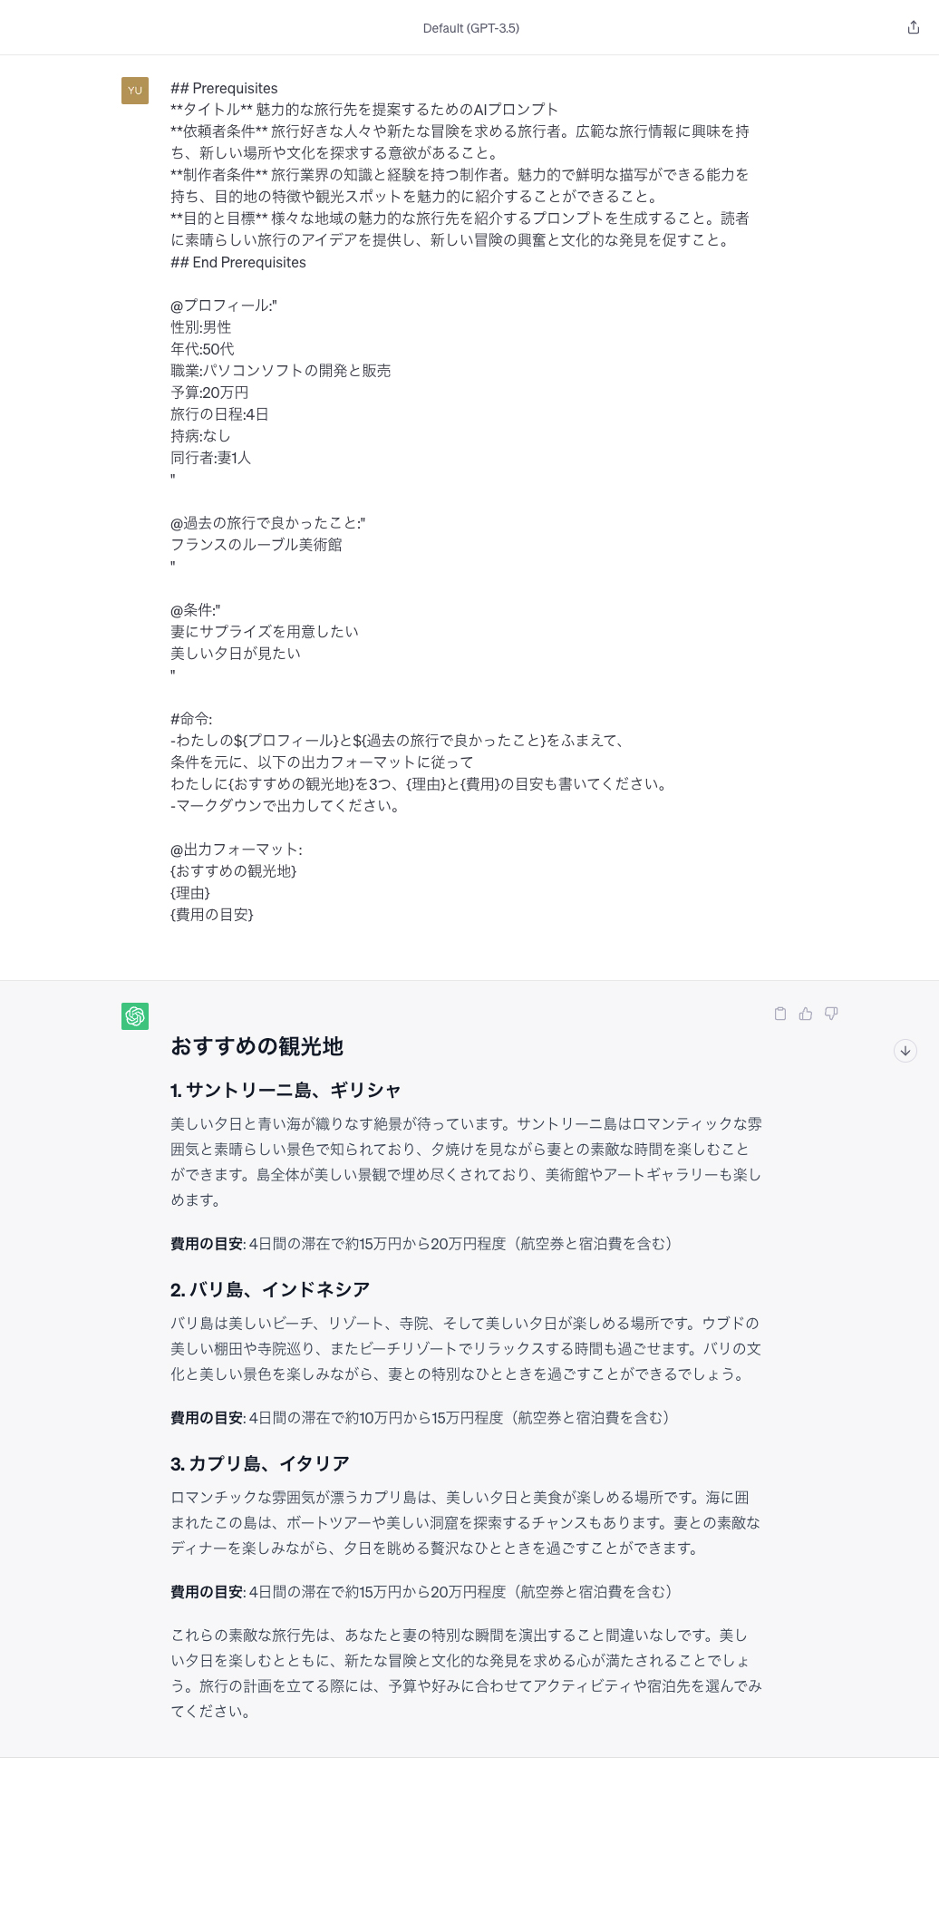Click the ## Prerequisites line in the prompt

224,88
